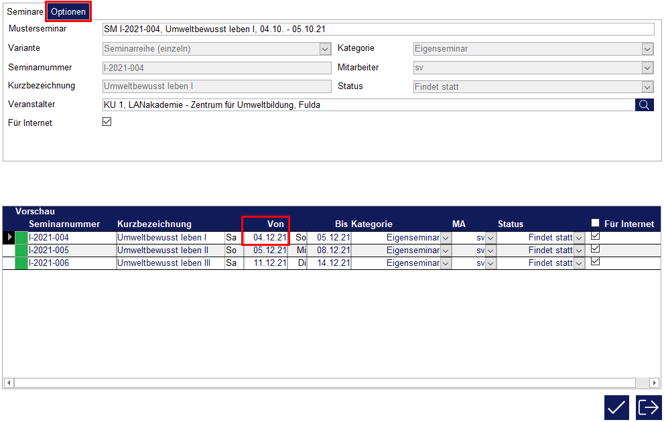Select the Seminare tab

coord(25,12)
